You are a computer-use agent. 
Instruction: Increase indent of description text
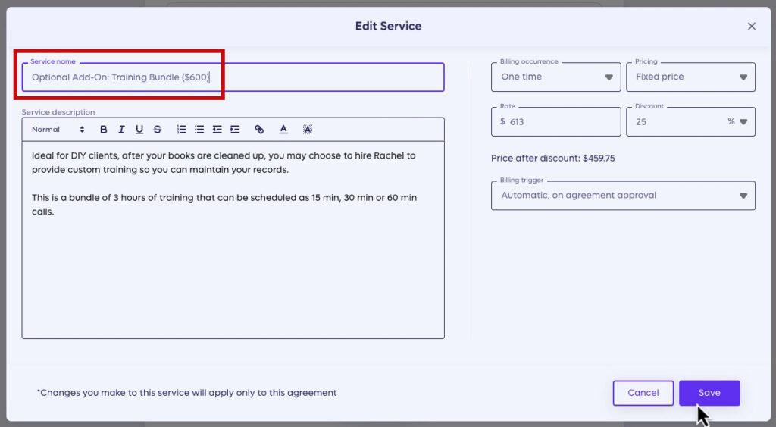coord(235,129)
